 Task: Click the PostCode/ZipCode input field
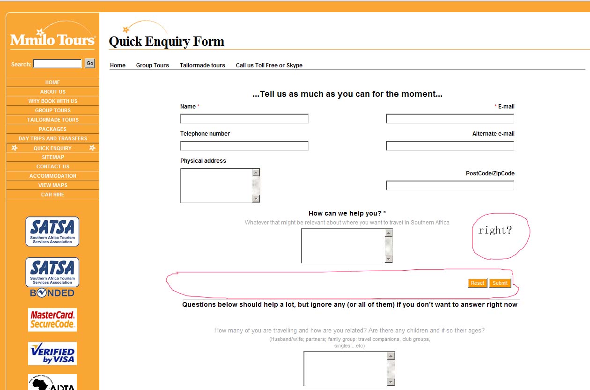[x=450, y=186]
